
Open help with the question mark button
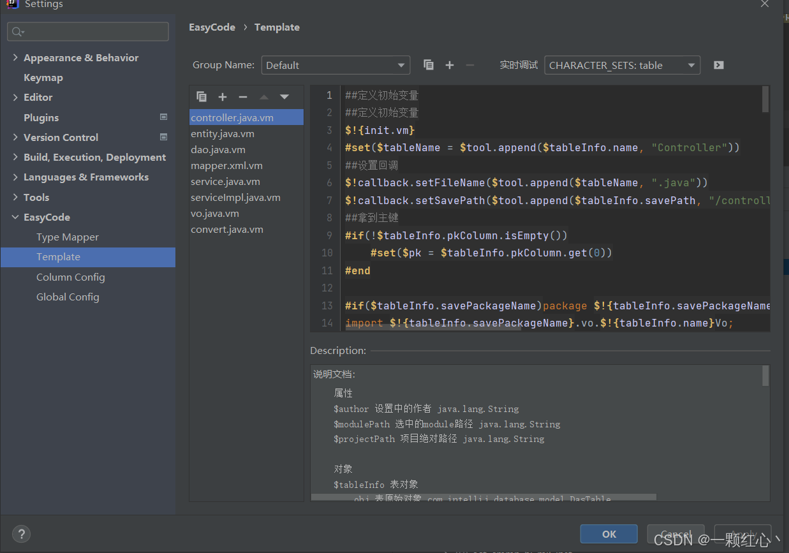click(21, 535)
